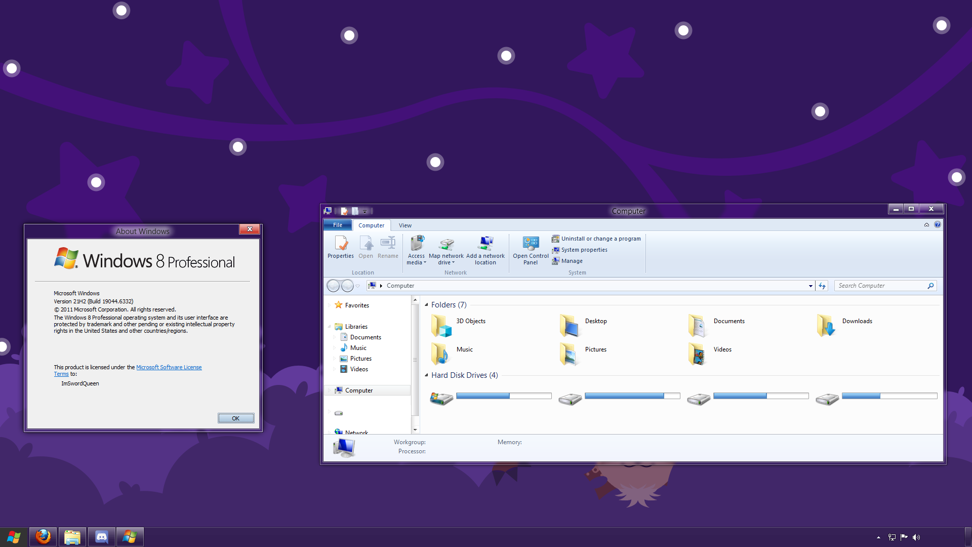Open the Map network drive tool
Image resolution: width=972 pixels, height=547 pixels.
coord(446,250)
